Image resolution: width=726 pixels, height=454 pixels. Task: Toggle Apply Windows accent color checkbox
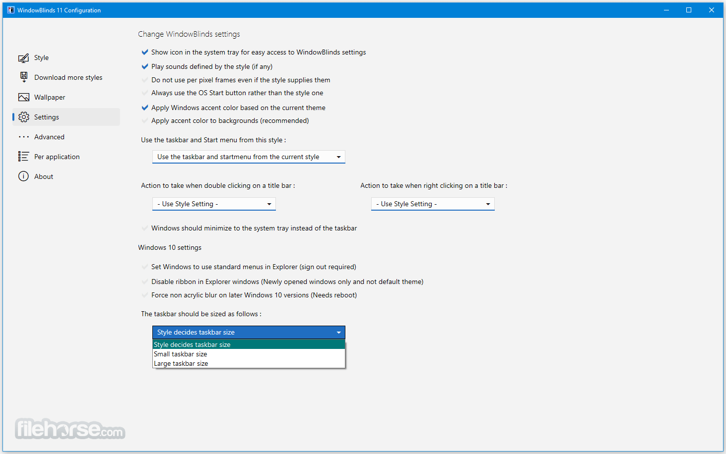pyautogui.click(x=145, y=108)
